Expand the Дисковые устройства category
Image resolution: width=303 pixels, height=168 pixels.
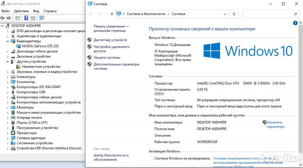(x=8, y=57)
